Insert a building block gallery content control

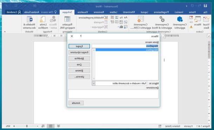coord(112,18)
